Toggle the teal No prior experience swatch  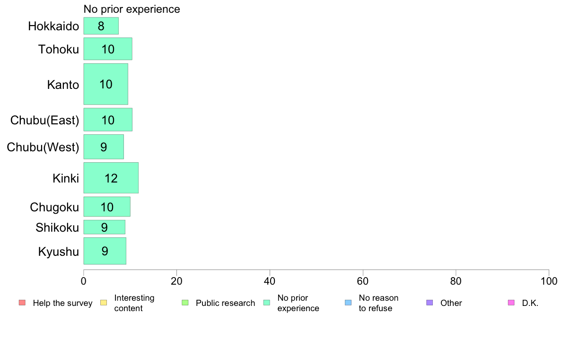267,303
